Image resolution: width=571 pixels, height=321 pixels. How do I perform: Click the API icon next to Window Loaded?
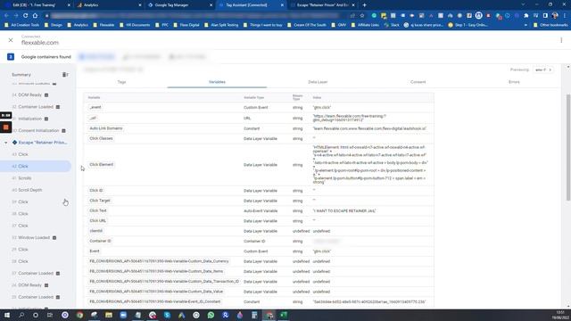tap(54, 238)
